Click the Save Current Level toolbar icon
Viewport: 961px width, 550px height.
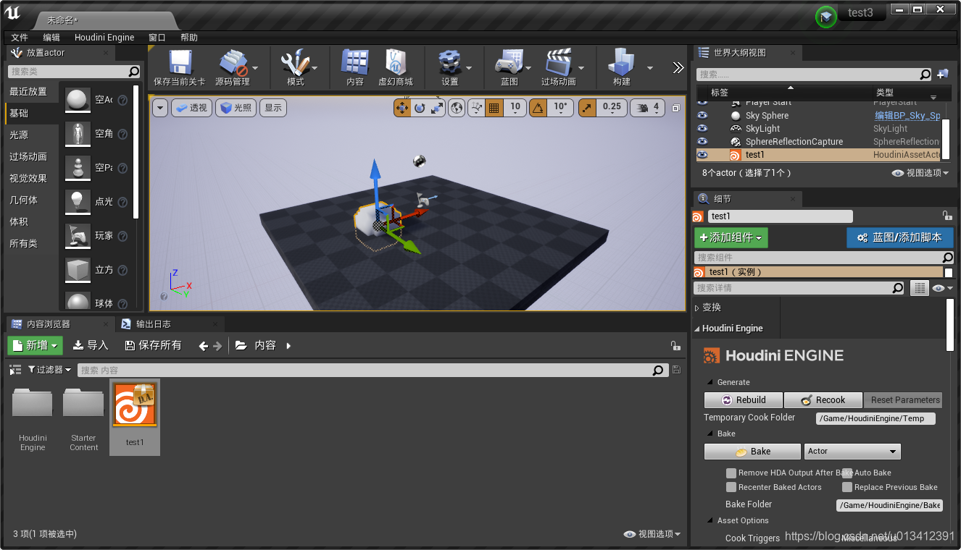pyautogui.click(x=179, y=63)
